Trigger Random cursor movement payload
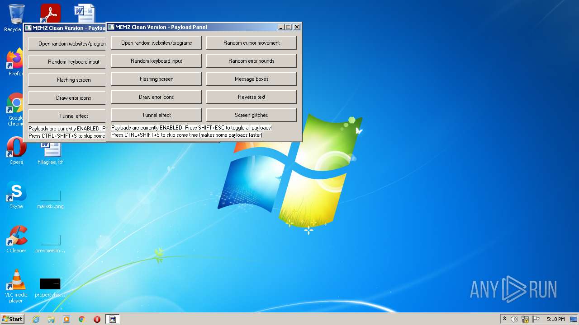 coord(252,43)
